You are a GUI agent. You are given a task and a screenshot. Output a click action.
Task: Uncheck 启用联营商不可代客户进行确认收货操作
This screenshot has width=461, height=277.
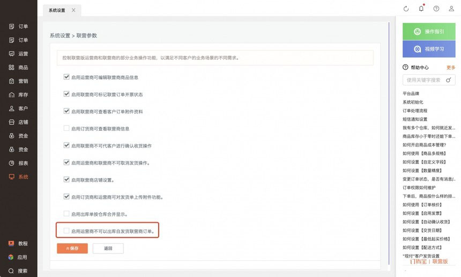tap(66, 145)
